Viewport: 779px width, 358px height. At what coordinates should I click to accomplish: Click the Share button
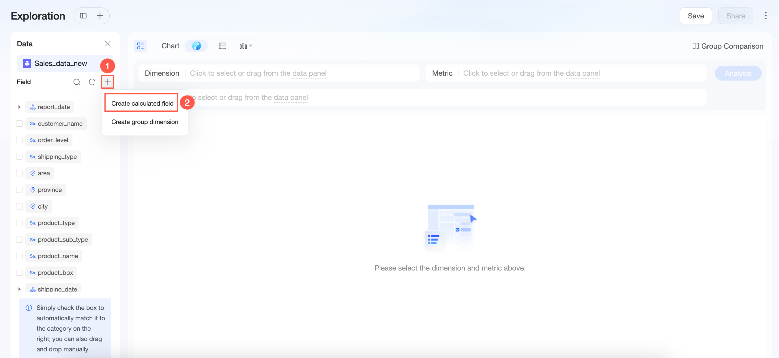point(735,16)
